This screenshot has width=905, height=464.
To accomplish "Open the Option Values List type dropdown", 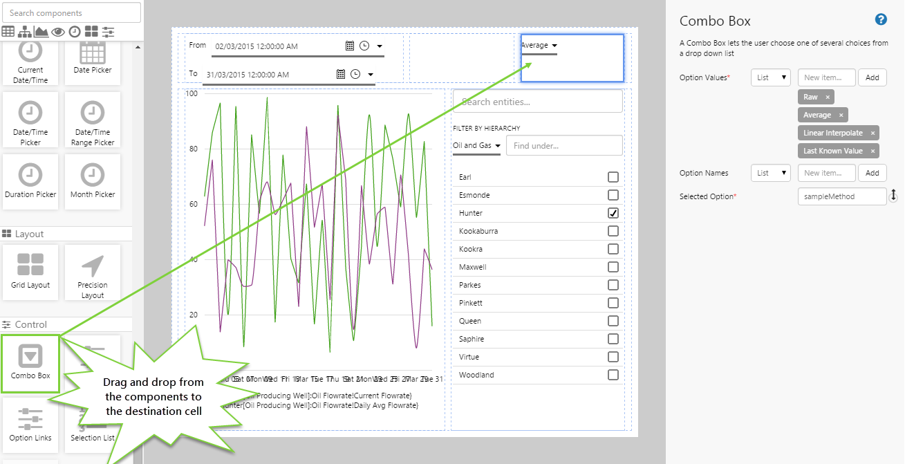I will 770,77.
